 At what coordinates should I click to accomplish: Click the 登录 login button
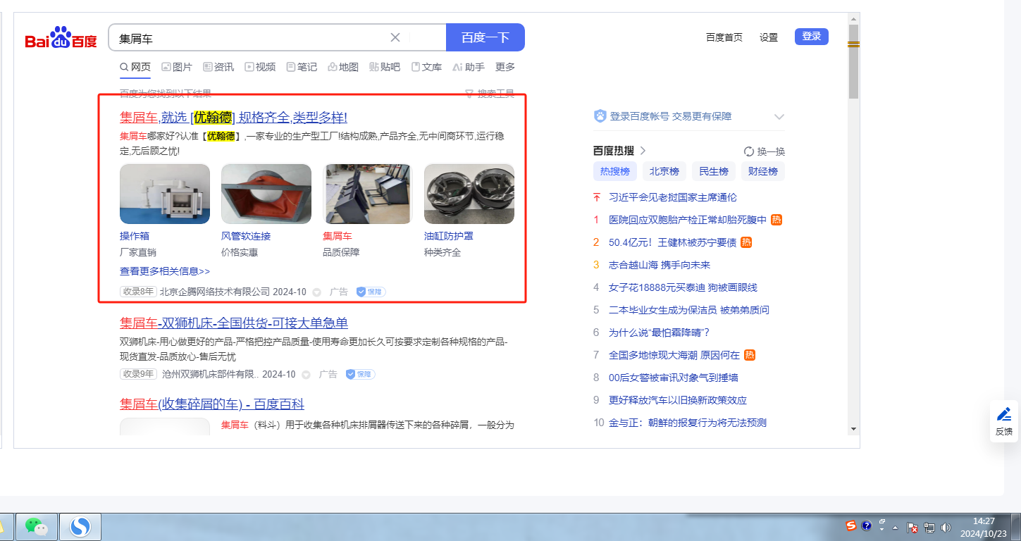point(812,37)
